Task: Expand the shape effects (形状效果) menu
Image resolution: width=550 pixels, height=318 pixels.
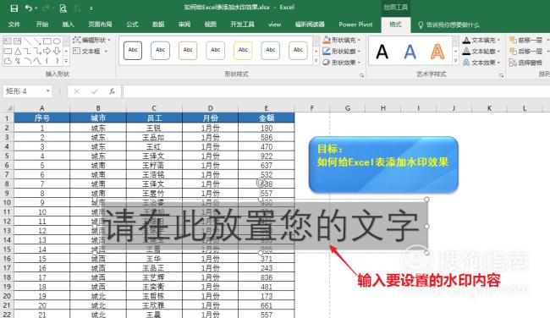Action: [x=341, y=63]
